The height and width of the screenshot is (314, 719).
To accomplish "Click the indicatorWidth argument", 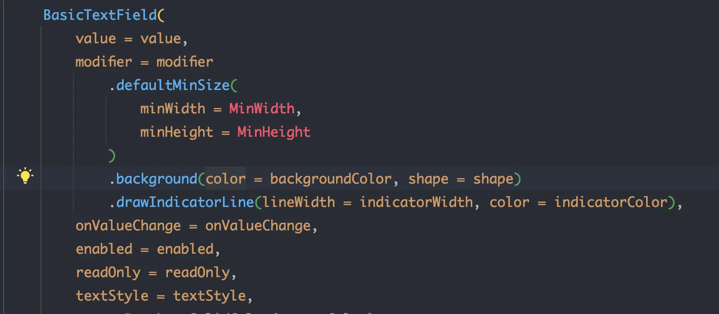I will 416,202.
